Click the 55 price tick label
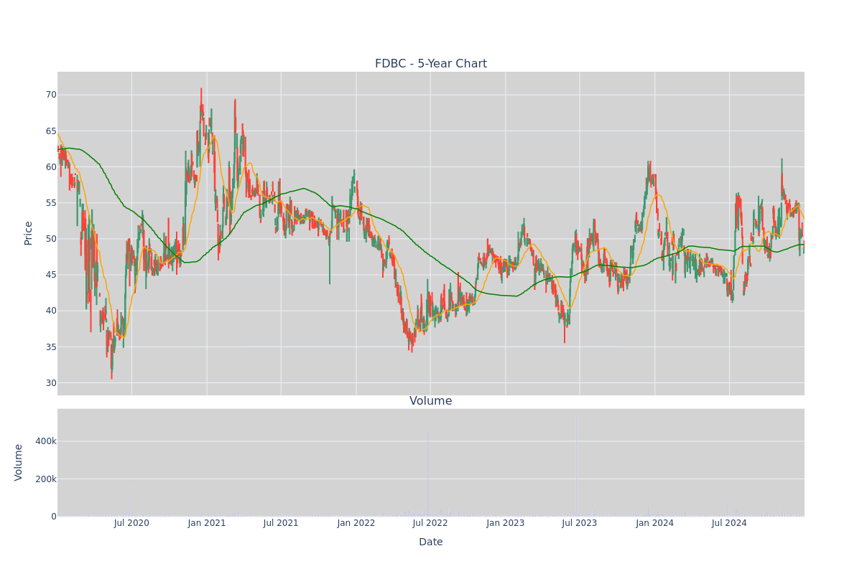 (51, 203)
